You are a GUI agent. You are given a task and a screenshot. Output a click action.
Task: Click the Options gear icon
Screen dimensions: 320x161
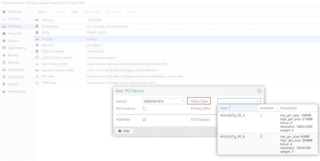click(x=4, y=41)
